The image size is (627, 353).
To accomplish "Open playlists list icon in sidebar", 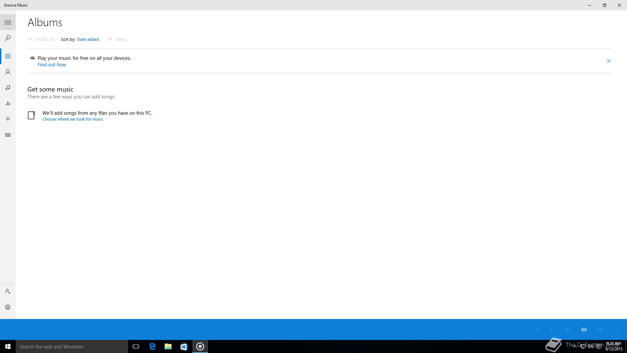I will click(8, 135).
